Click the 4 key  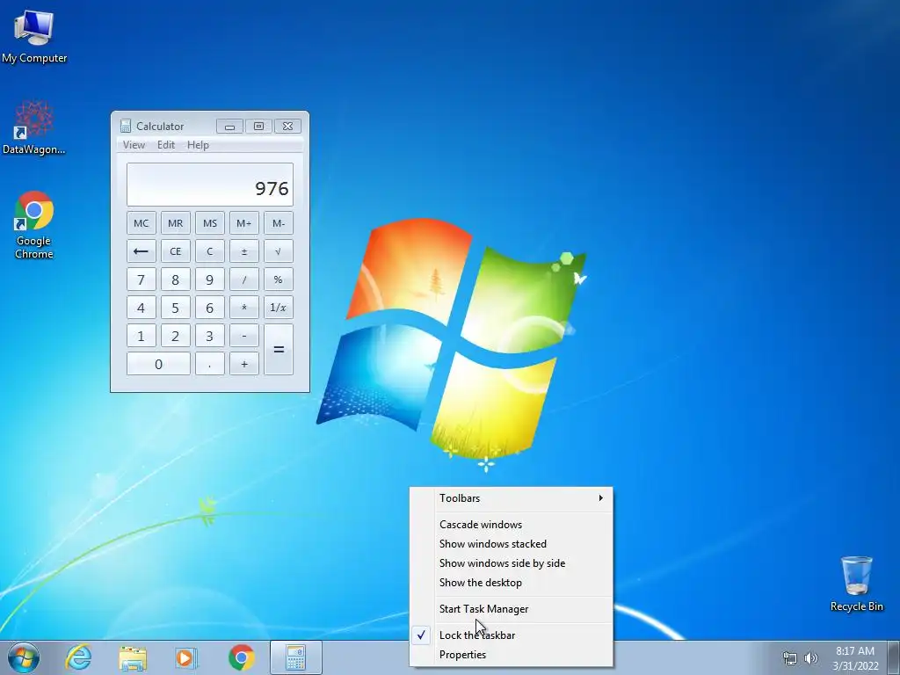click(142, 308)
